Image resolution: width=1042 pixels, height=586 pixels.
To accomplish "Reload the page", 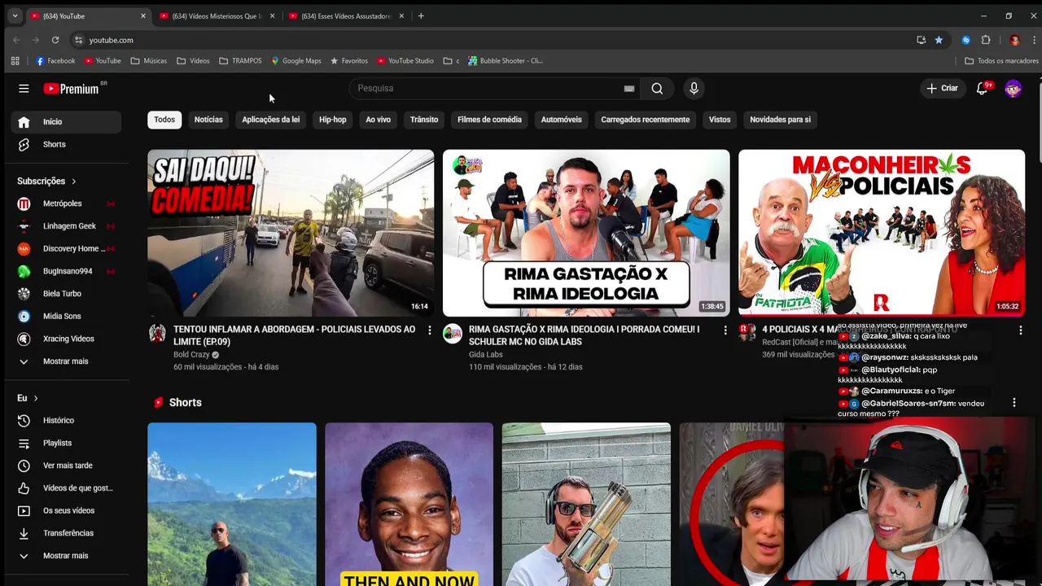I will pos(55,40).
